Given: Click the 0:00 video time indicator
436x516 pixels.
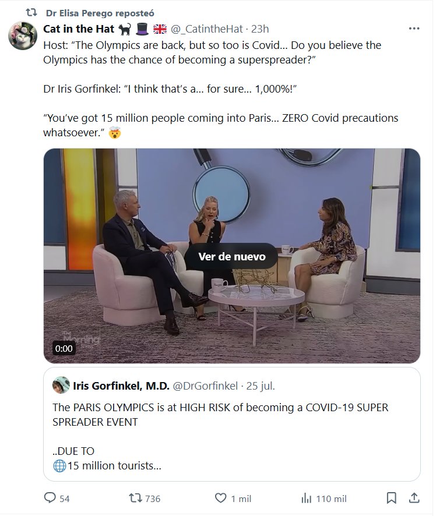Looking at the screenshot, I should (64, 349).
